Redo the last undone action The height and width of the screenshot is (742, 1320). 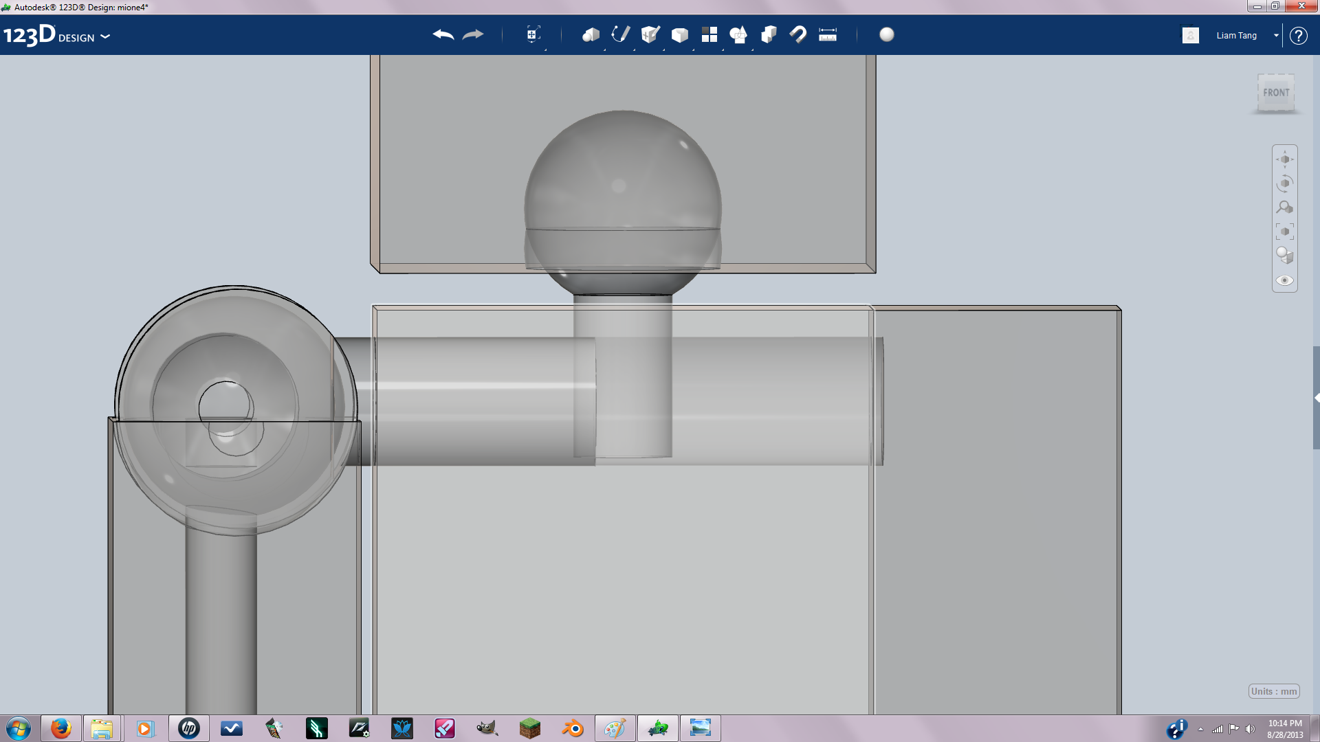tap(473, 34)
